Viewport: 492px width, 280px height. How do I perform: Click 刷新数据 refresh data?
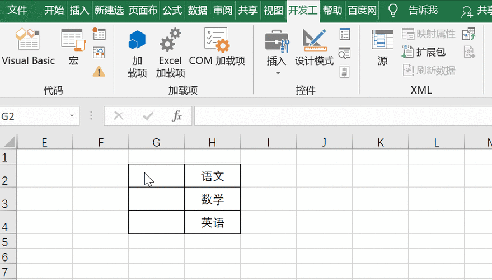coord(429,71)
